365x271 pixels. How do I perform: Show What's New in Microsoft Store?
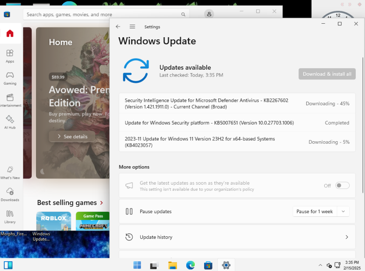[x=10, y=172]
